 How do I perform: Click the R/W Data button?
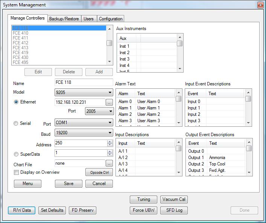(22, 210)
